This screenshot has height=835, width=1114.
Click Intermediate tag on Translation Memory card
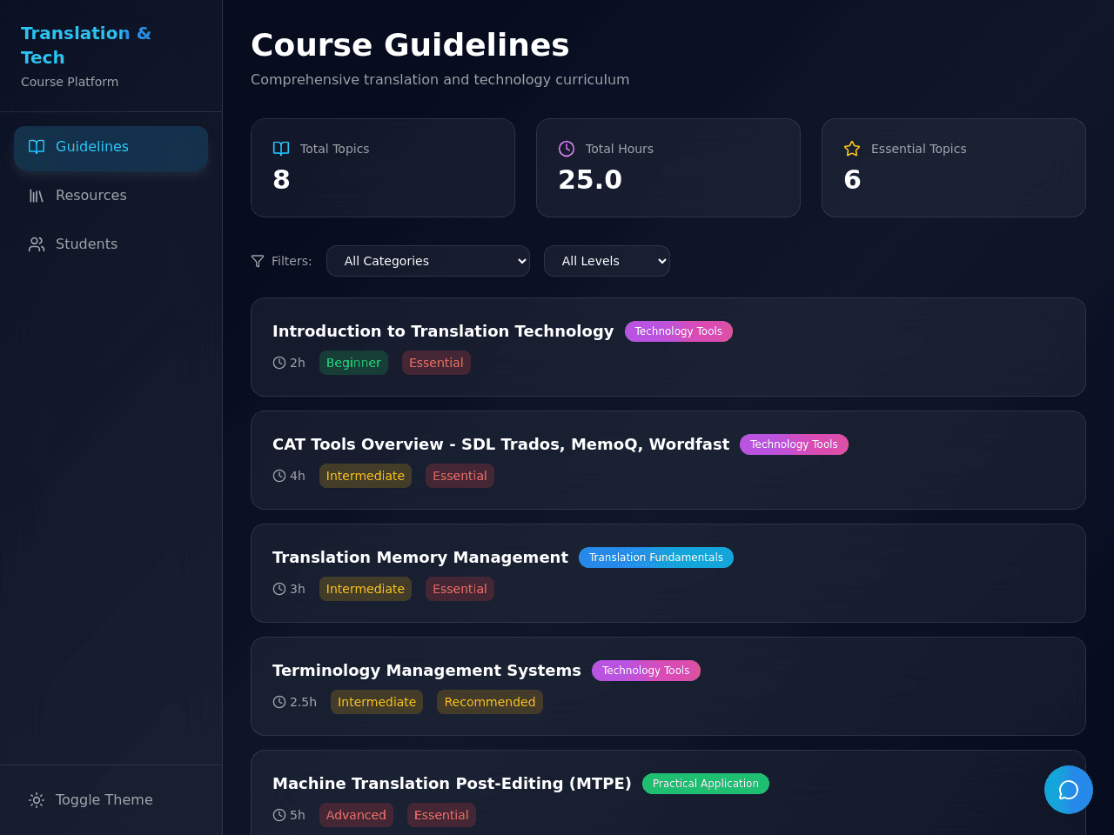tap(366, 589)
